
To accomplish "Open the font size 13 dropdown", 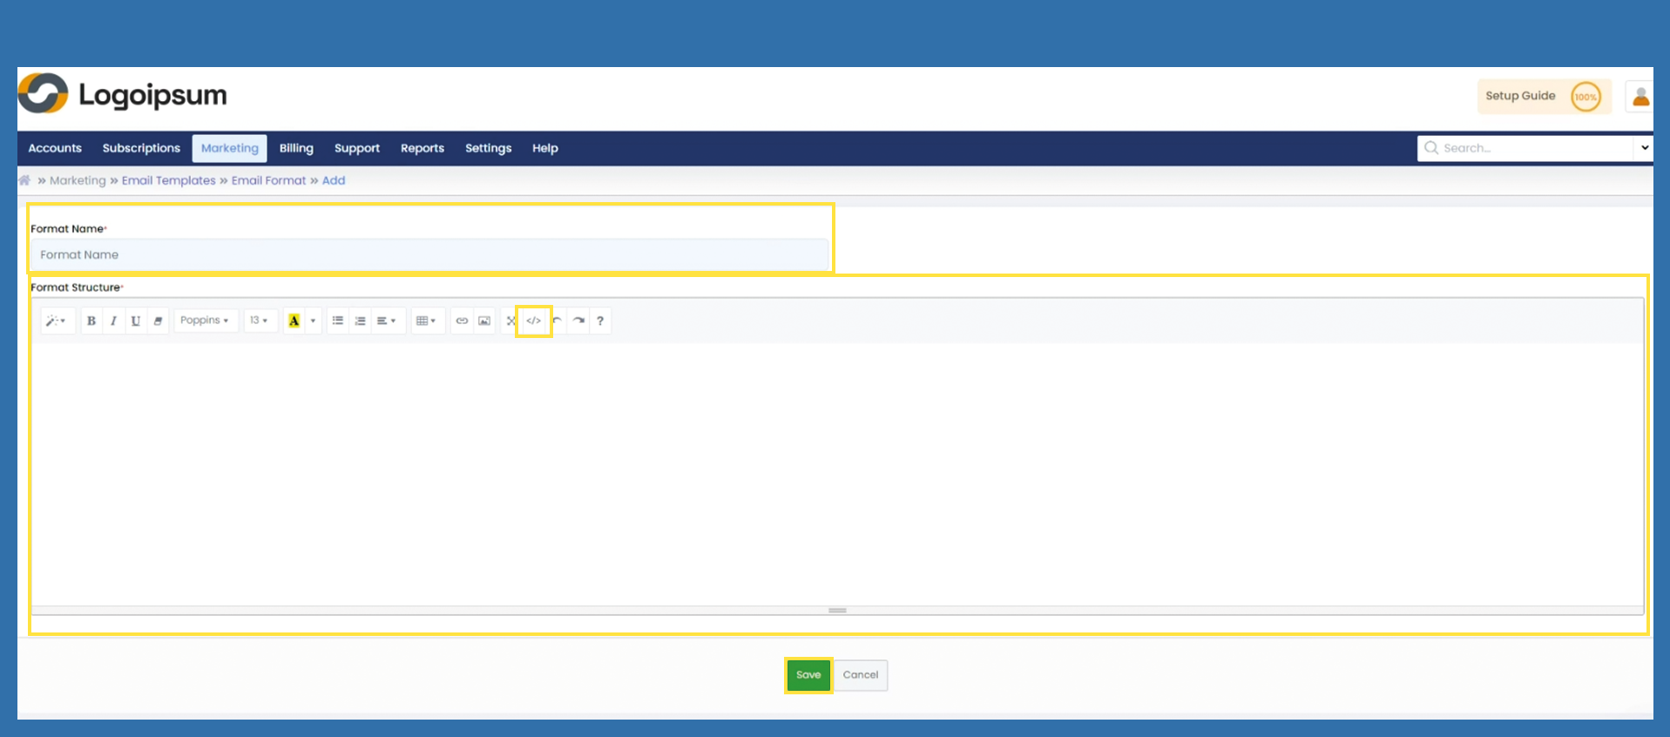I will [259, 321].
